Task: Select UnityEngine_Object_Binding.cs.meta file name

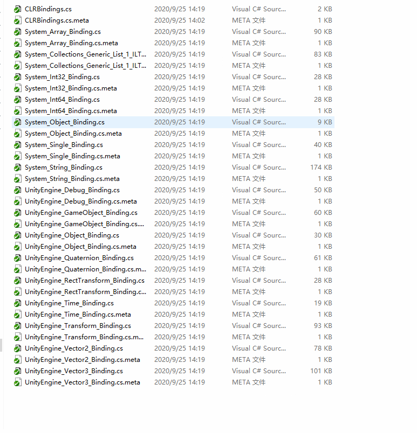Action: [80, 247]
